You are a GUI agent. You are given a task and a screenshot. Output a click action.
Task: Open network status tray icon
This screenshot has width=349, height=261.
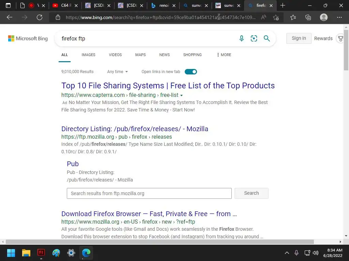click(307, 253)
